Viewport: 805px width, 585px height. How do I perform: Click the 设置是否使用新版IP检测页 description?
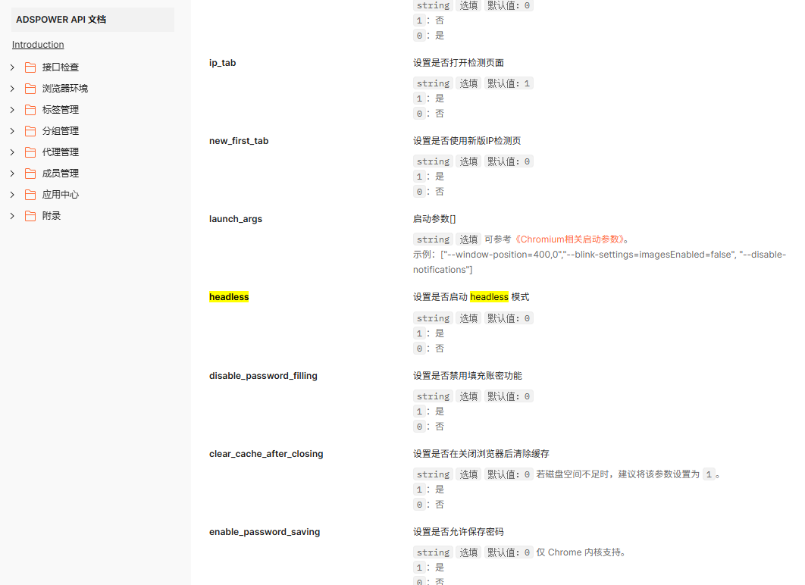click(467, 141)
